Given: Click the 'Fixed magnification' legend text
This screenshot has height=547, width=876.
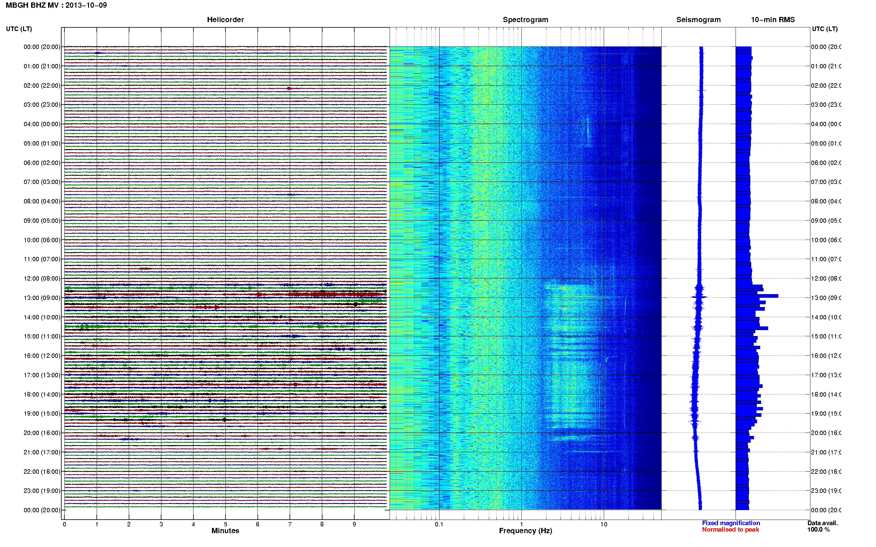Looking at the screenshot, I should tap(731, 523).
